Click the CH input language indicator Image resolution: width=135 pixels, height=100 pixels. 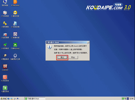pos(128,99)
